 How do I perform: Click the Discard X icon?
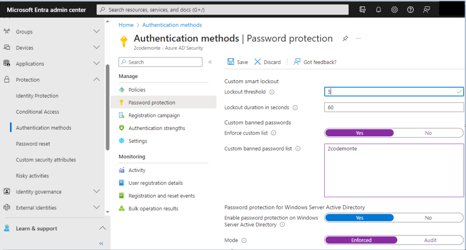[258, 62]
